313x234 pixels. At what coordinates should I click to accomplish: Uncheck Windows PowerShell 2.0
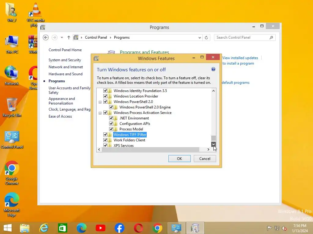pos(105,102)
